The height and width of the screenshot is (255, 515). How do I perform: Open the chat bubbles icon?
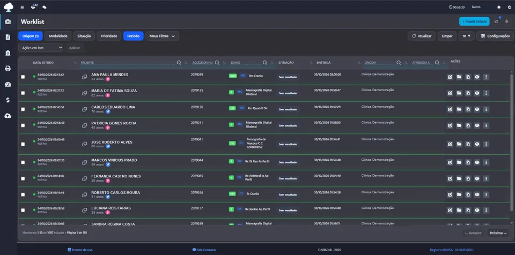point(45,7)
